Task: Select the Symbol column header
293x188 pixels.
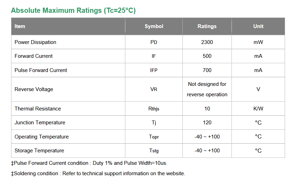Action: 154,26
